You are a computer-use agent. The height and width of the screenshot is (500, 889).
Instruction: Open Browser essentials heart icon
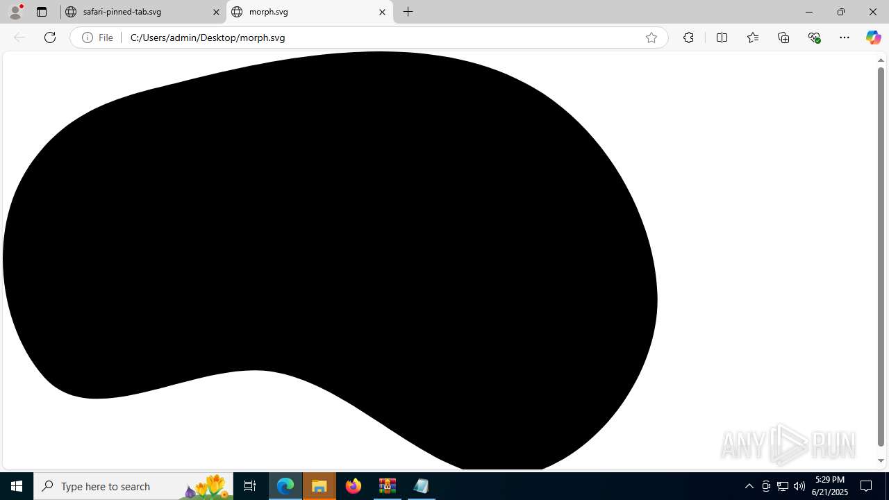pos(814,37)
